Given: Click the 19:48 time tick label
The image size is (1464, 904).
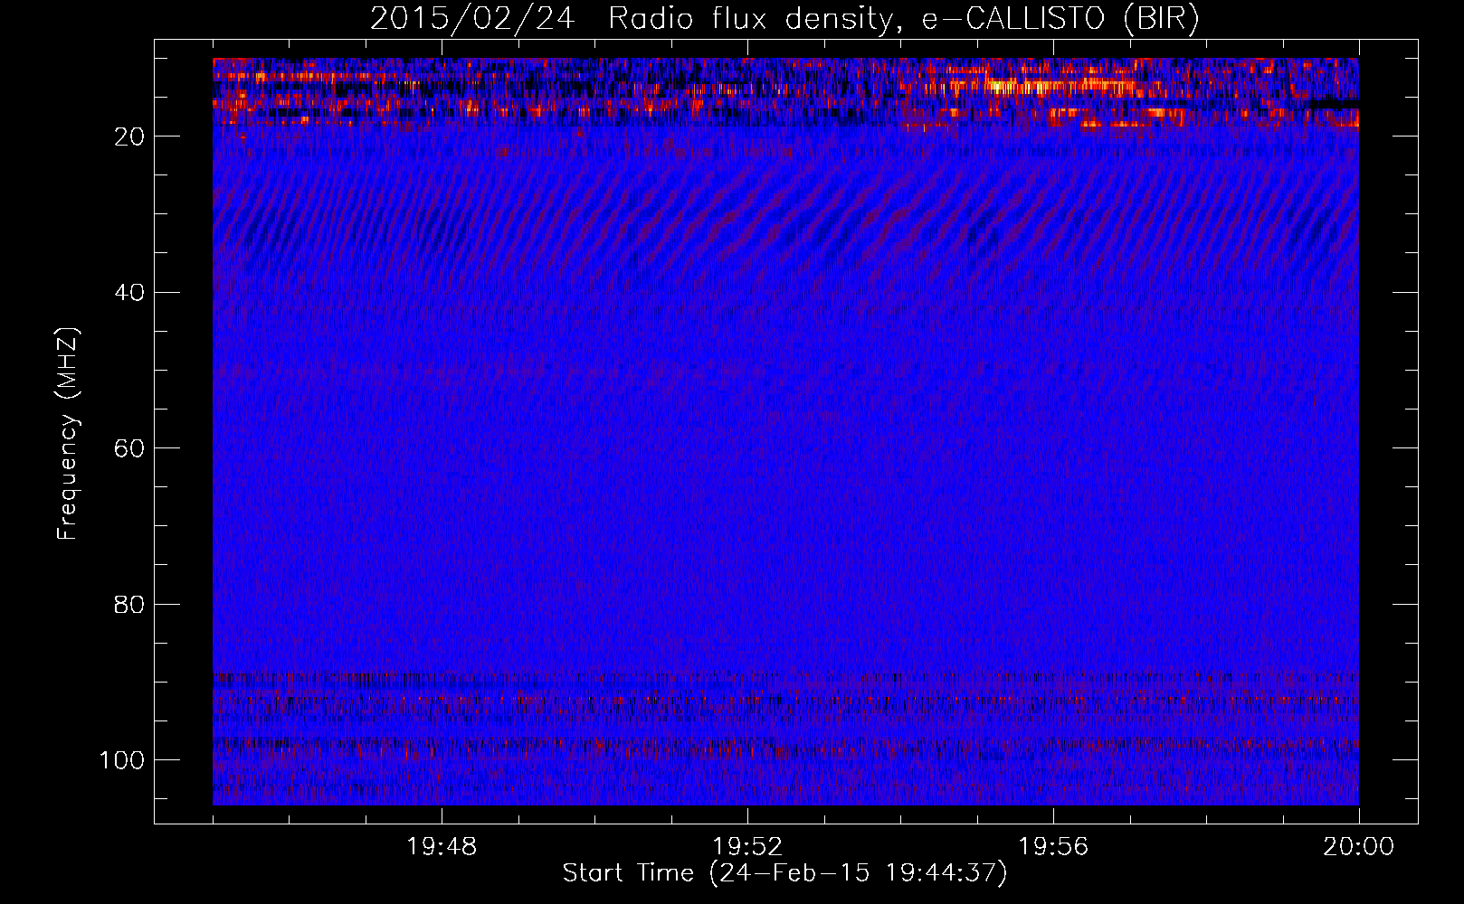Looking at the screenshot, I should point(442,847).
